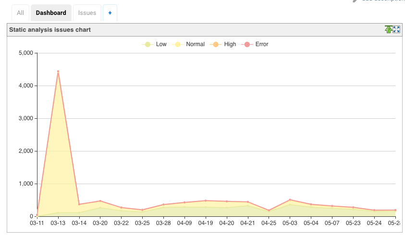The width and height of the screenshot is (405, 237).
Task: Select the Error data point for 03-14
Action: tap(79, 204)
